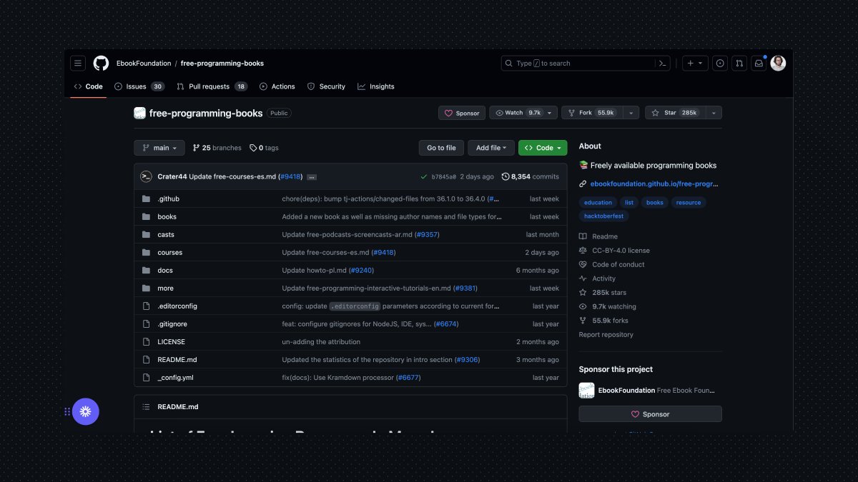Open the 25 branches link
The height and width of the screenshot is (482, 858).
click(217, 148)
